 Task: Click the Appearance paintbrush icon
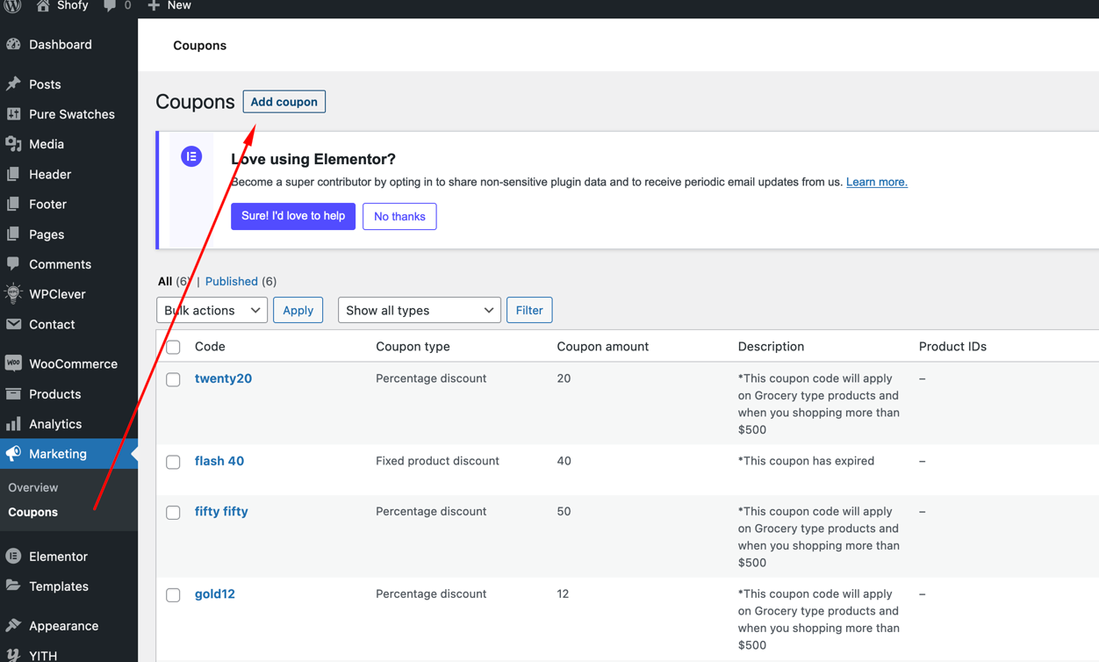click(14, 626)
